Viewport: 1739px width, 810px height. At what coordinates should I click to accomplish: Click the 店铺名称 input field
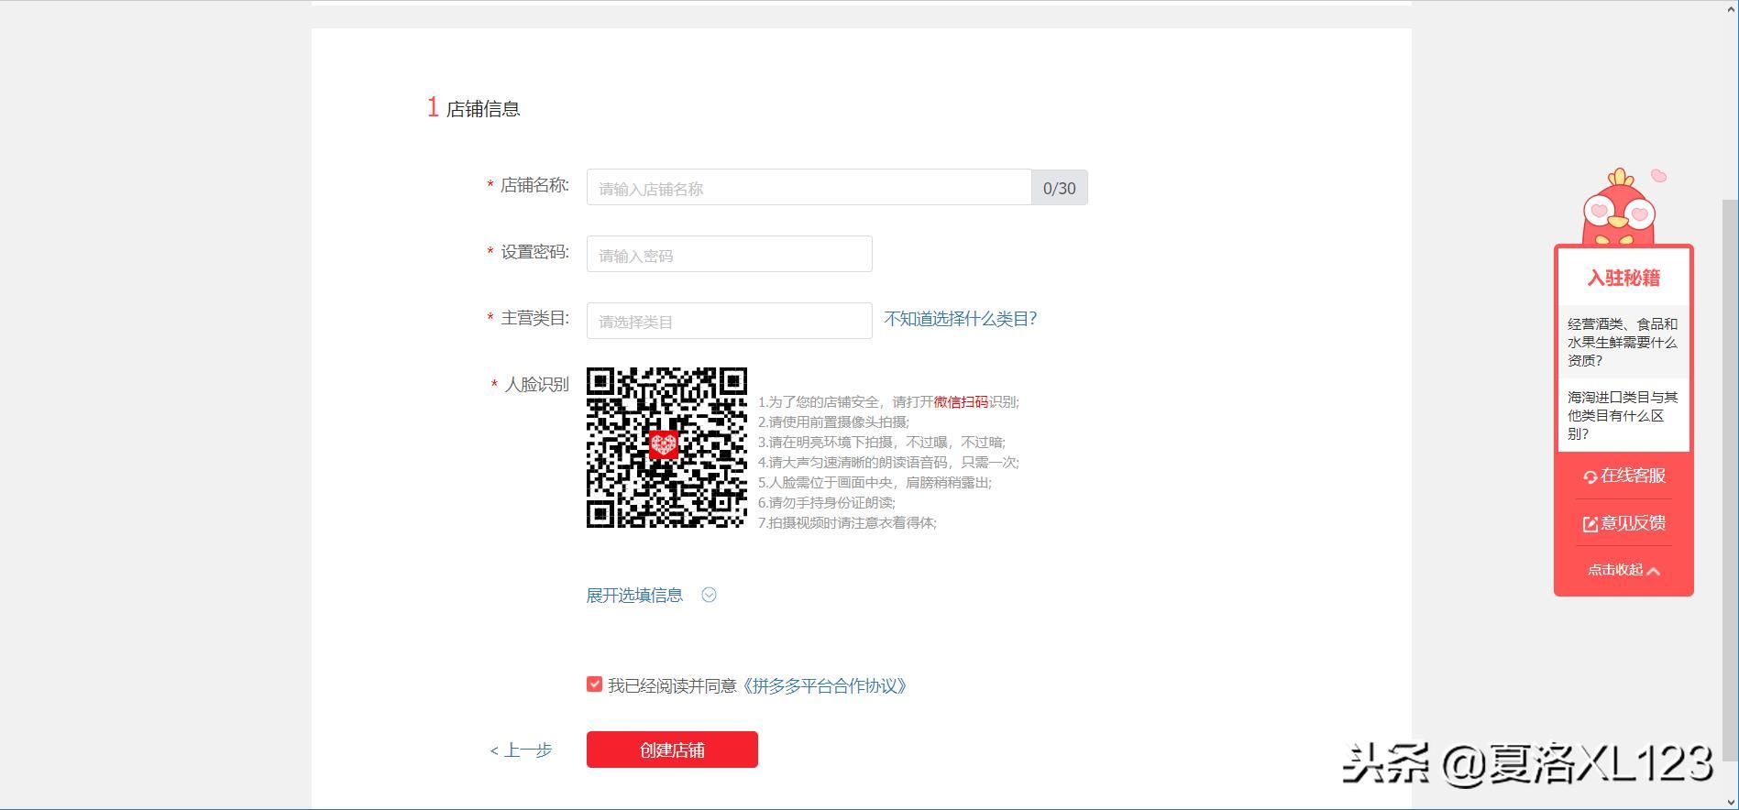pyautogui.click(x=809, y=188)
